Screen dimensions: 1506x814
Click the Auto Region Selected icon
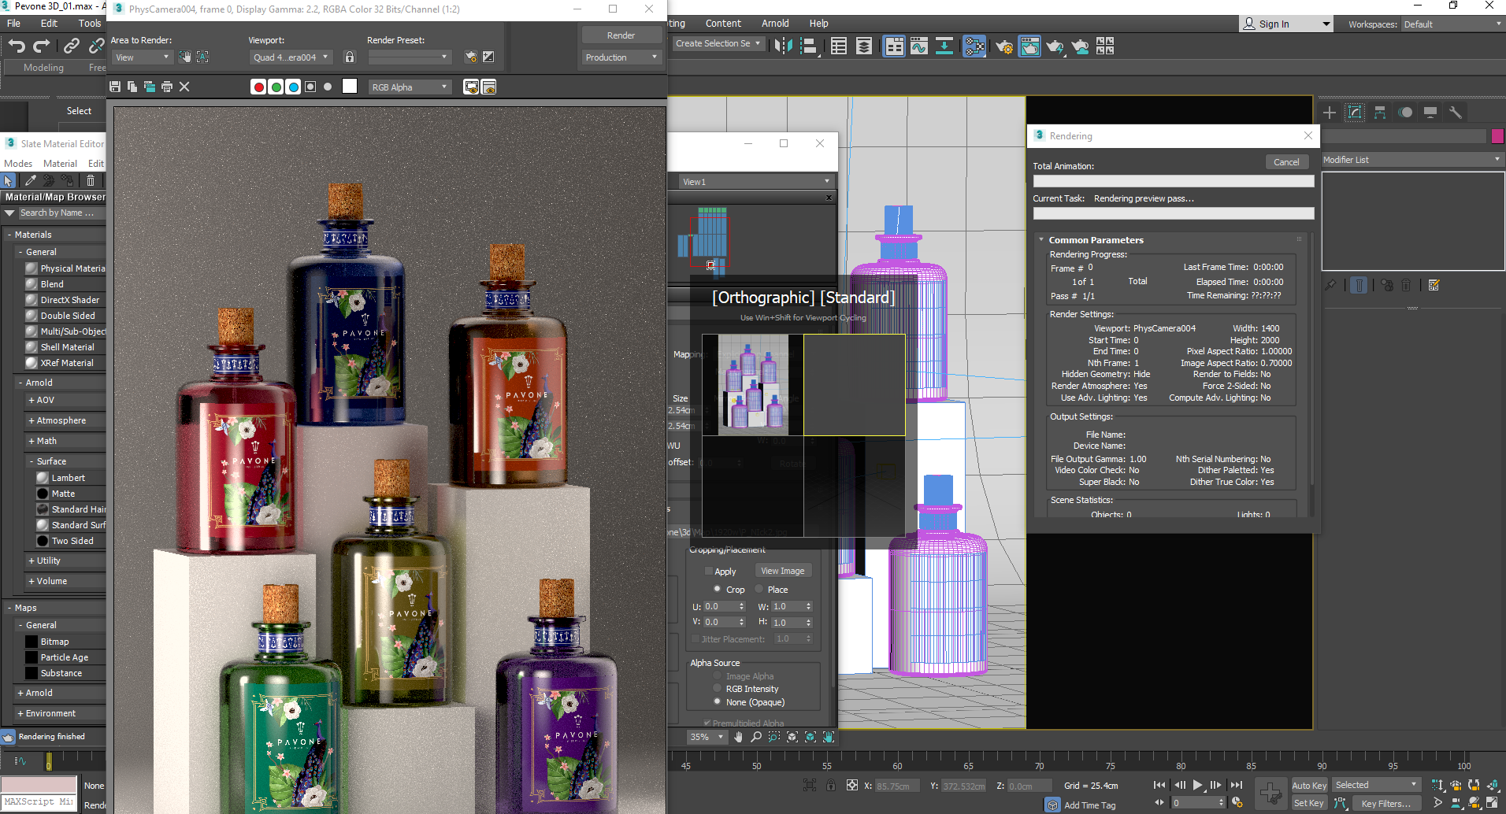coord(202,57)
